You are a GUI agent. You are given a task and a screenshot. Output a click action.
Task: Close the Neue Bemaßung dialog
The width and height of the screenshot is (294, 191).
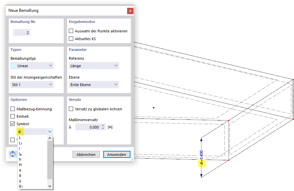click(130, 11)
